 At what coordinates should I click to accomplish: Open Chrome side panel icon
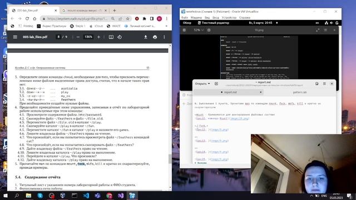(x=152, y=18)
